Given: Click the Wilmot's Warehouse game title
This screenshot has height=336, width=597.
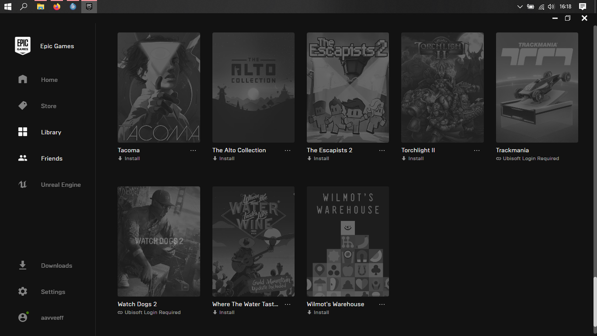Looking at the screenshot, I should (x=335, y=304).
